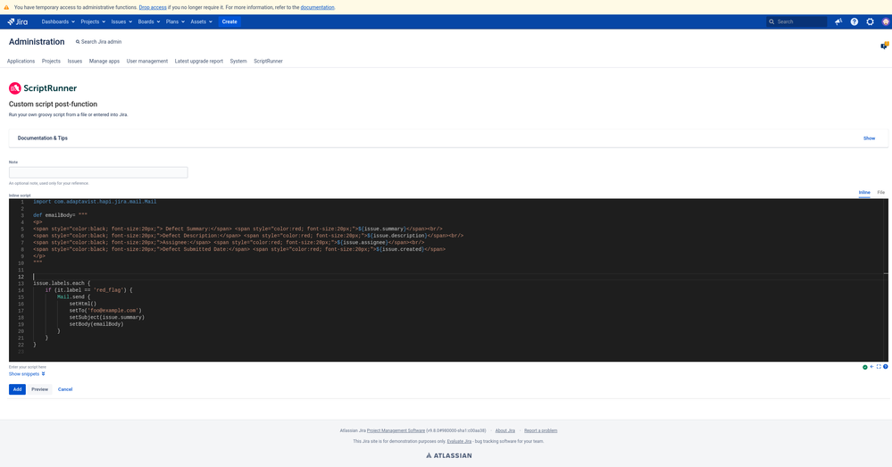Click the blue Create button

tap(229, 21)
